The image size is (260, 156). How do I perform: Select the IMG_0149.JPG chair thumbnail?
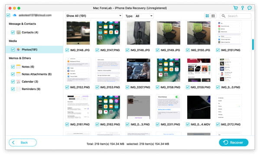click(x=169, y=33)
